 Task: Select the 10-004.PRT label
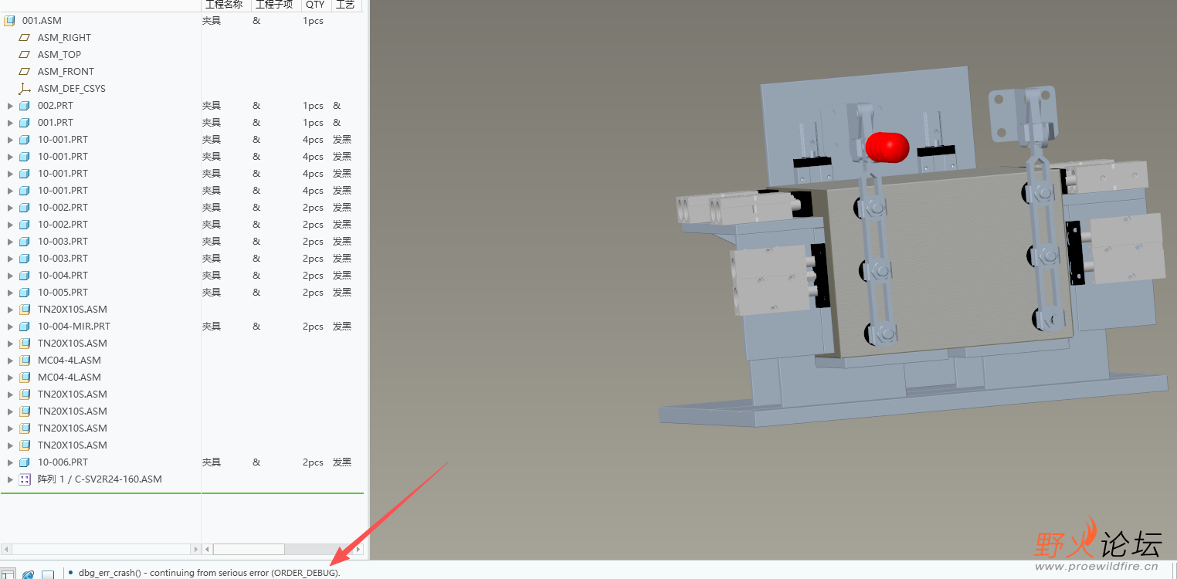point(63,276)
